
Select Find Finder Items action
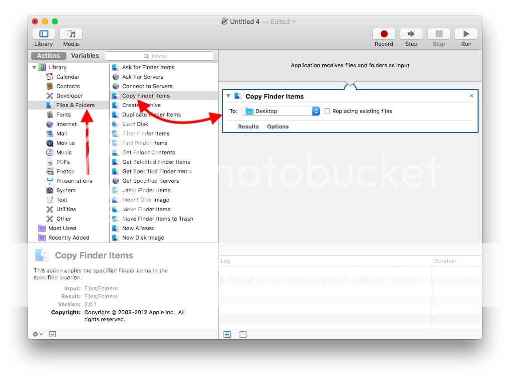(164, 143)
